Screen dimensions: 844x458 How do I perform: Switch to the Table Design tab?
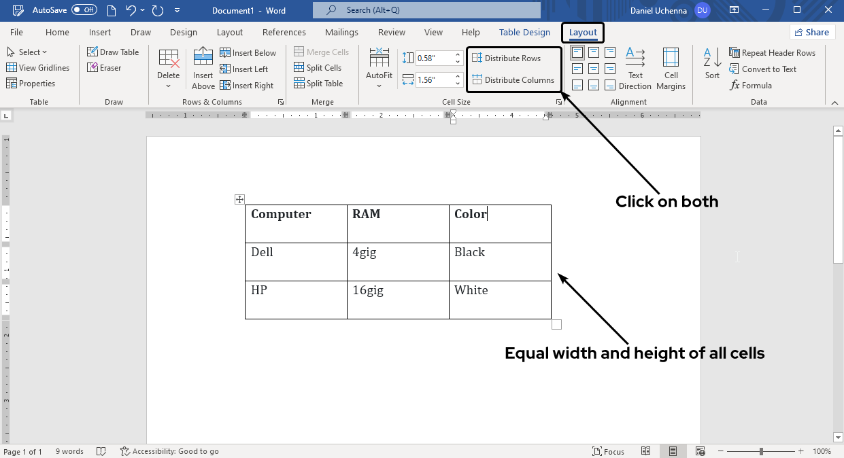click(524, 33)
